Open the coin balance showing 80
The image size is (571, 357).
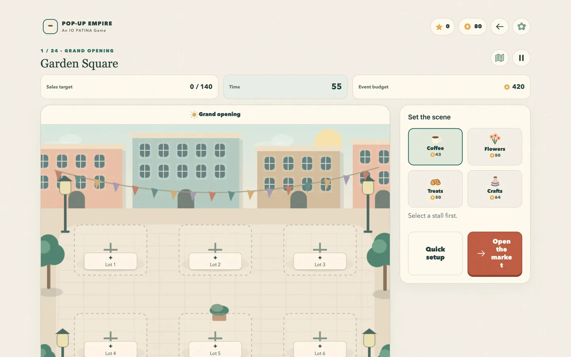(x=473, y=27)
